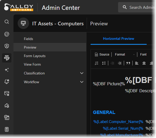Open the Format dropdown
The height and width of the screenshot is (138, 156).
125,55
